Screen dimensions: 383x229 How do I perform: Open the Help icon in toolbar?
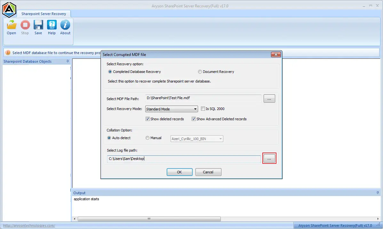(52, 25)
